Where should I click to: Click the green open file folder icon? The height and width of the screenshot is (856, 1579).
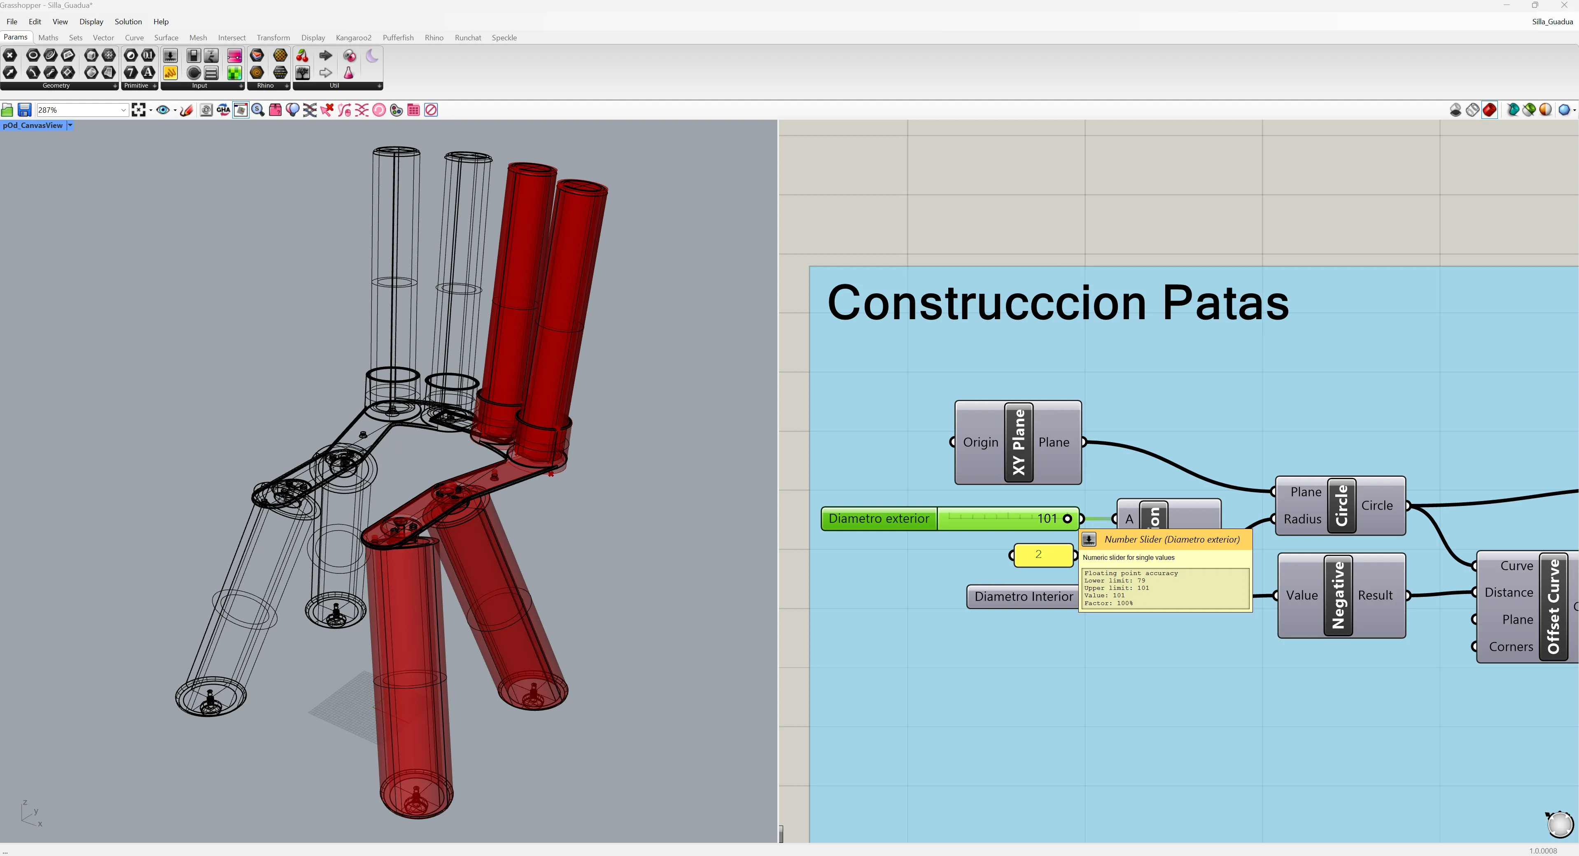(x=7, y=110)
